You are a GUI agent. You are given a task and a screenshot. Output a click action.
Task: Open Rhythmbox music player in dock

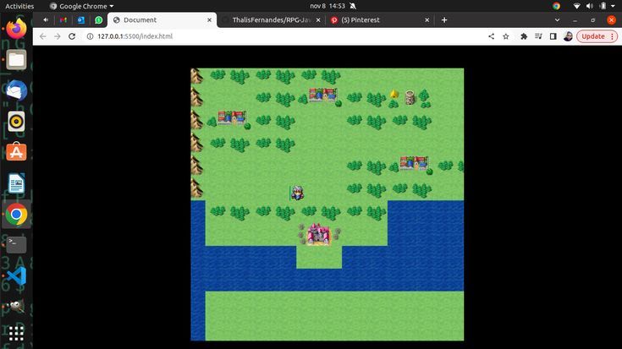[16, 121]
